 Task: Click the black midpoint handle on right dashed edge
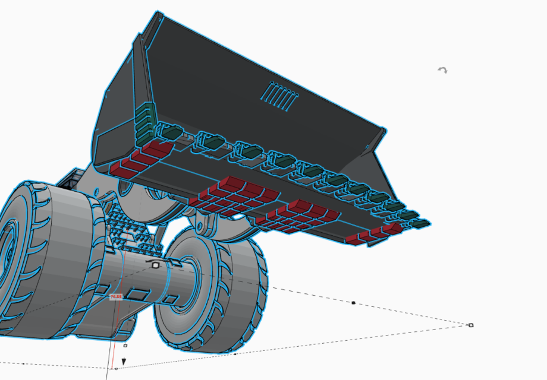353,303
